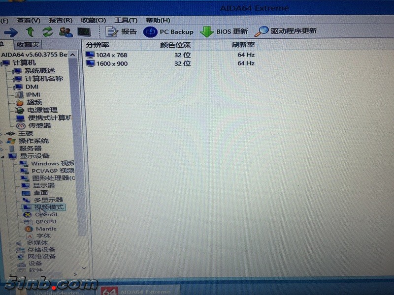Viewport: 394px width, 295px height.
Task: Select 多媒体 in the tree
Action: (x=37, y=243)
